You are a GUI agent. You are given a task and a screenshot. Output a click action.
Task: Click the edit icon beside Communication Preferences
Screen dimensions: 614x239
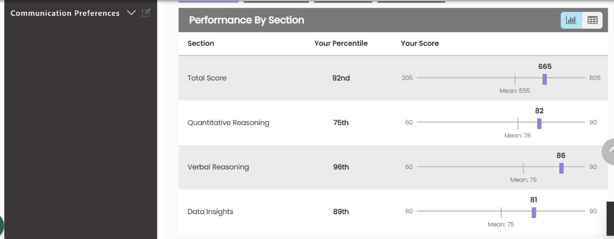point(146,13)
